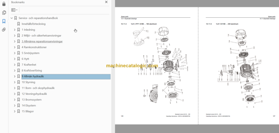This screenshot has height=133, width=279.
Task: Toggle the Bookmarks panel icon
Action: click(4, 21)
